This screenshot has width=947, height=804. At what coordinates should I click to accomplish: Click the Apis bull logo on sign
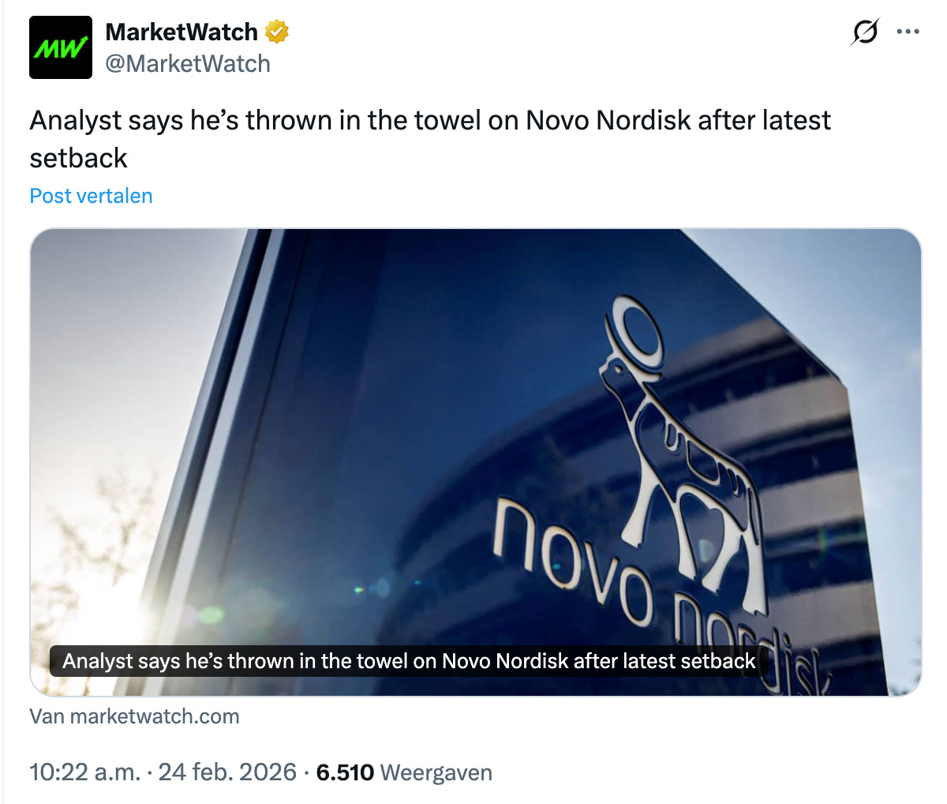(679, 450)
